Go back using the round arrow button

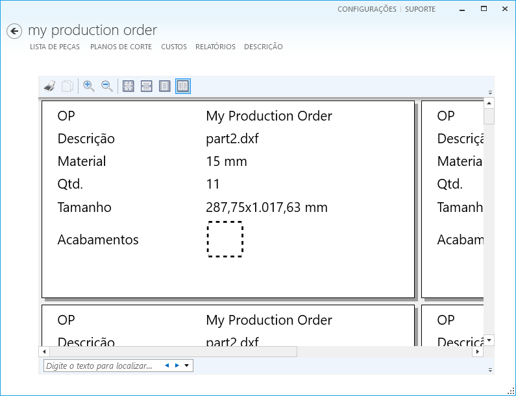(x=14, y=31)
